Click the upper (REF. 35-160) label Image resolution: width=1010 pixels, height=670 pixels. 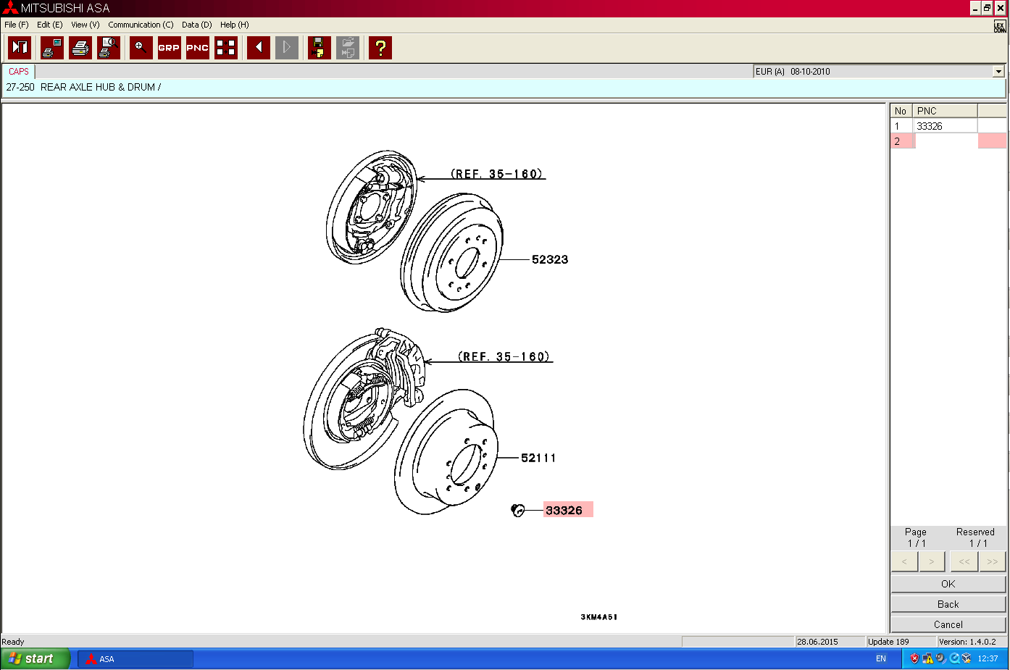(x=497, y=174)
